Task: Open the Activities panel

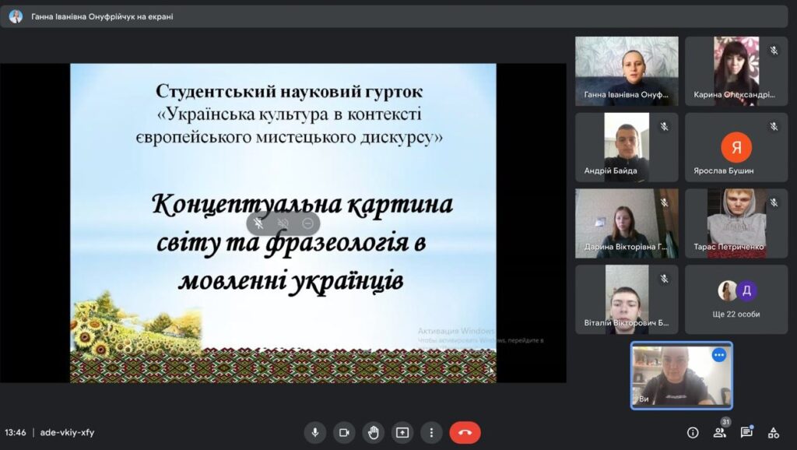Action: pyautogui.click(x=774, y=433)
